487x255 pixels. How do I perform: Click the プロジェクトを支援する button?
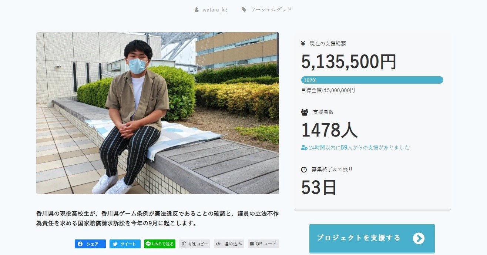[x=372, y=238]
